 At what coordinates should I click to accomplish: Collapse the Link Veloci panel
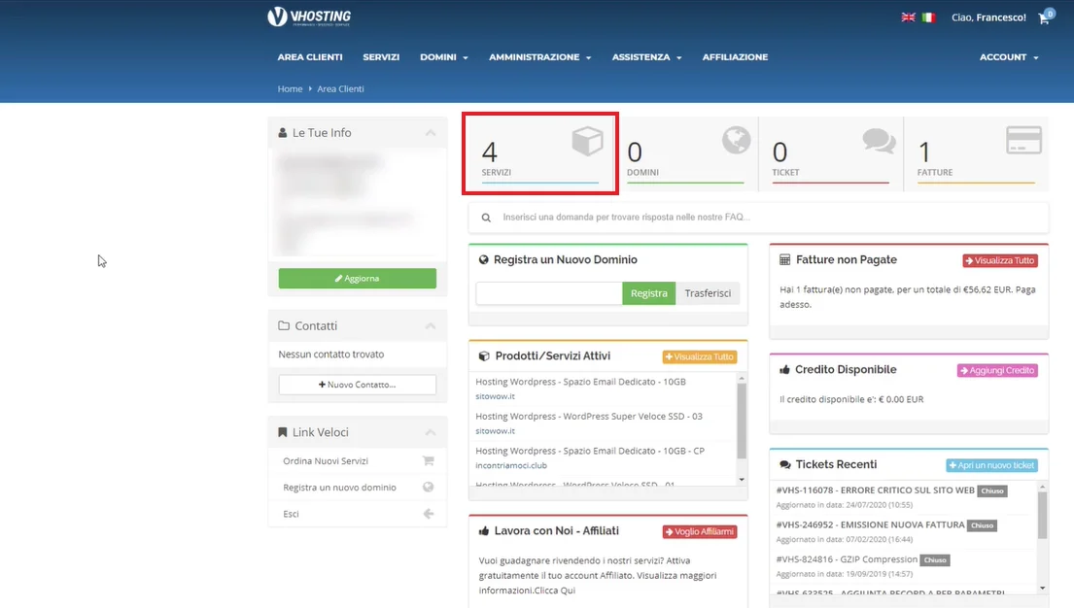point(431,432)
